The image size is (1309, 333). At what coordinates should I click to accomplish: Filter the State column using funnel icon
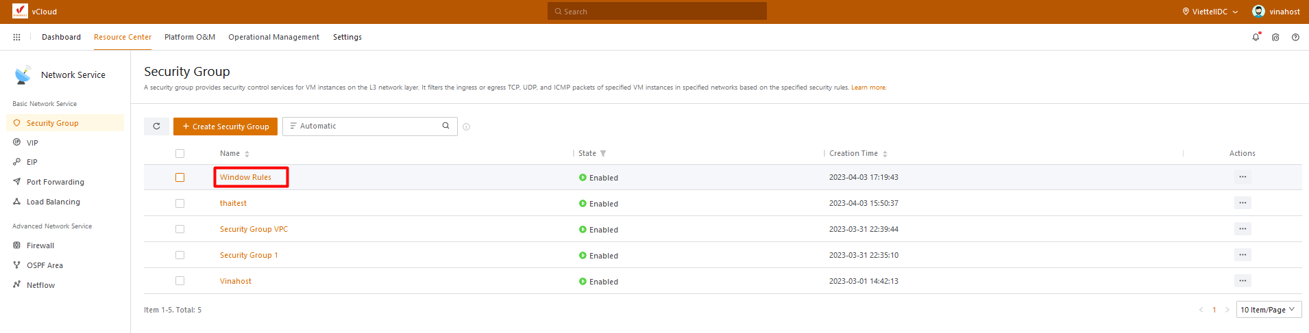click(x=603, y=154)
